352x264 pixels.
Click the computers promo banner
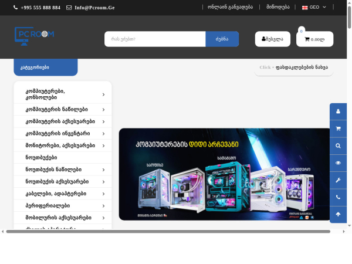pyautogui.click(x=224, y=174)
